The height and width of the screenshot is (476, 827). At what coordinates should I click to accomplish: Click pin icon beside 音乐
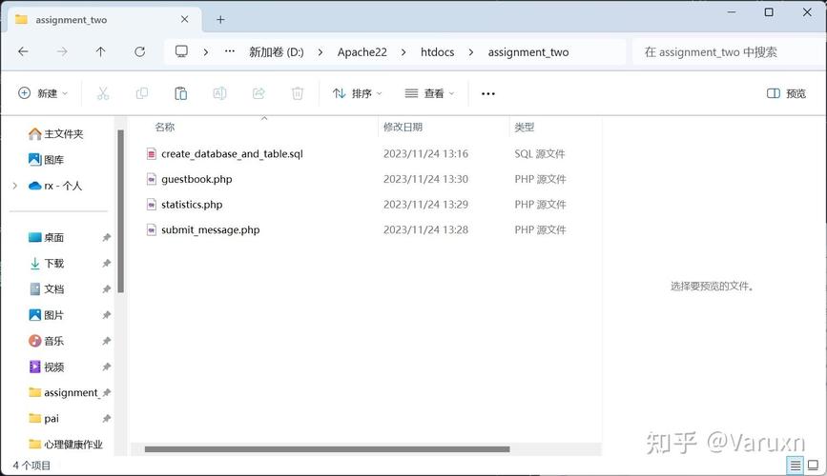(107, 341)
